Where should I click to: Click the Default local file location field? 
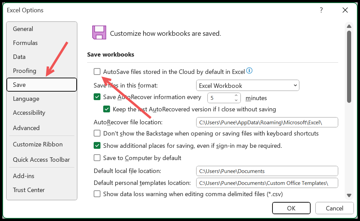(x=267, y=171)
